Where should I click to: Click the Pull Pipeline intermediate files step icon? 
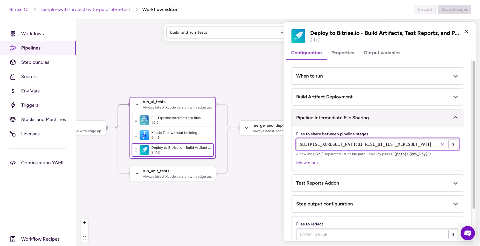pos(144,120)
